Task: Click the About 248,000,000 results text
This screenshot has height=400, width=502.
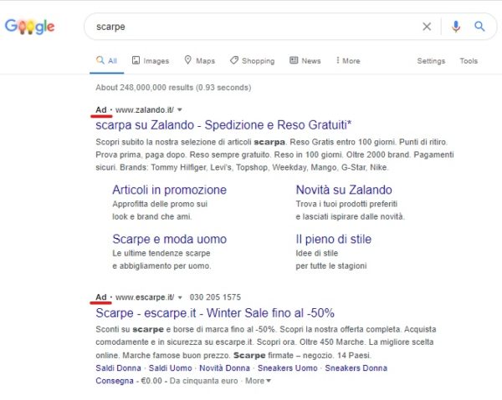Action: [x=173, y=88]
